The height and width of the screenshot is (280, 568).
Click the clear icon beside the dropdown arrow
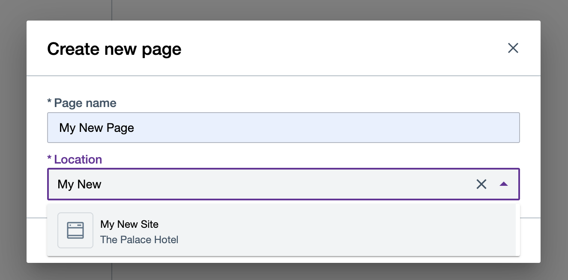click(481, 184)
